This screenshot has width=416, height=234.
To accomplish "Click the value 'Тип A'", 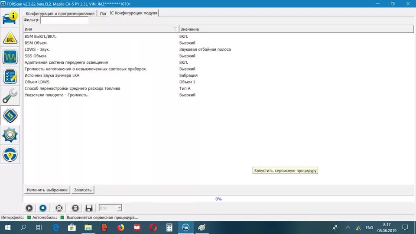I will coord(185,88).
